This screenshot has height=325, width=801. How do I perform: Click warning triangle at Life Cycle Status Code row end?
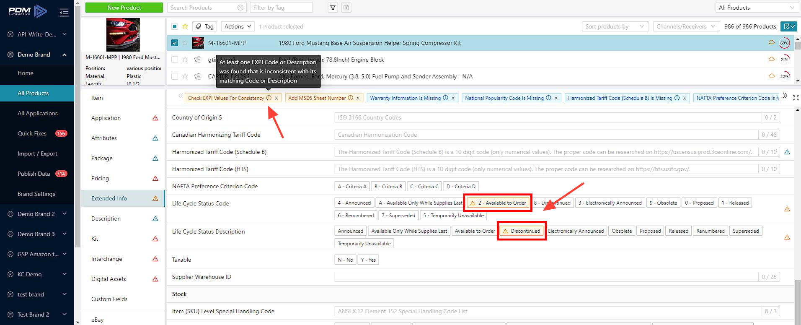click(x=787, y=209)
